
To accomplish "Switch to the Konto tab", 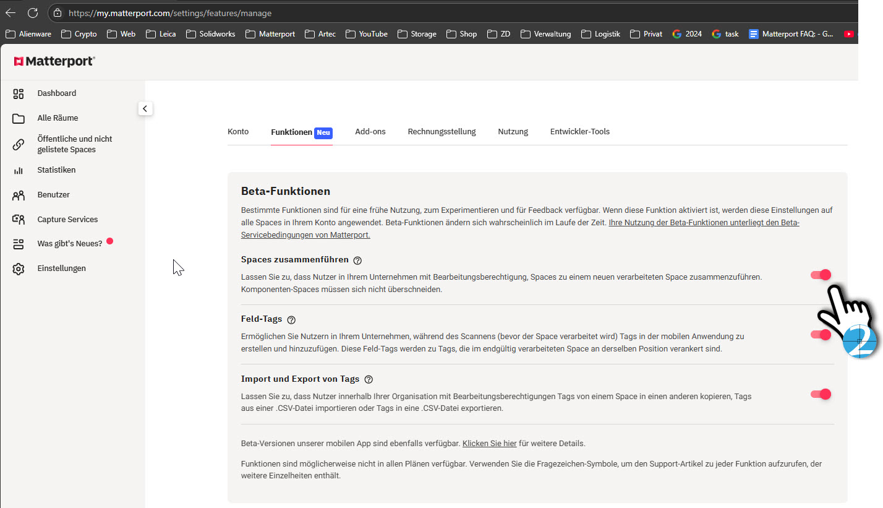I will (x=238, y=132).
